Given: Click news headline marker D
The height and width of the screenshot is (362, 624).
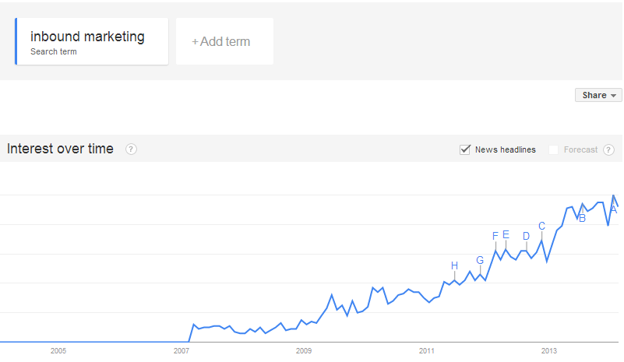Looking at the screenshot, I should coord(526,237).
